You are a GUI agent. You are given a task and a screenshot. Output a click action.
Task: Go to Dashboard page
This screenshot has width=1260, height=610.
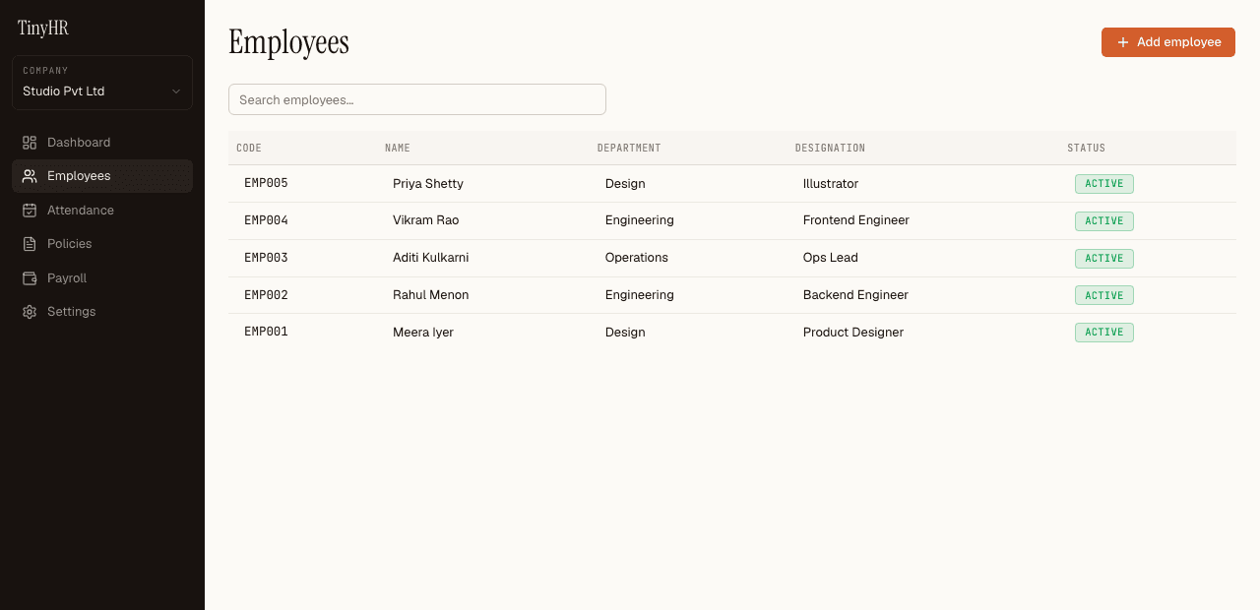pyautogui.click(x=102, y=143)
